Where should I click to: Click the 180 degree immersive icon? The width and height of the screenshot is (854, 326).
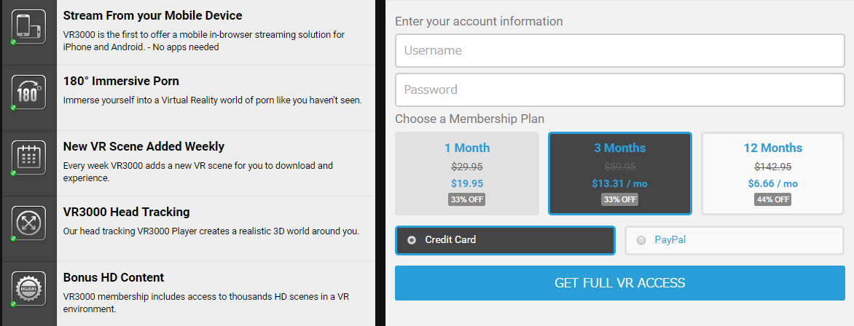coord(29,92)
